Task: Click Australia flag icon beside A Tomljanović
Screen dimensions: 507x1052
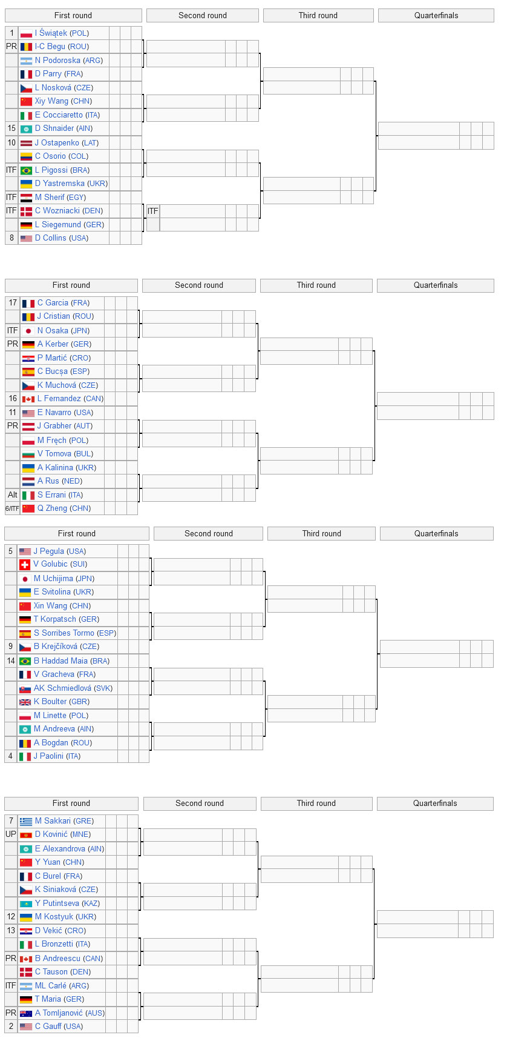Action: coord(26,1013)
